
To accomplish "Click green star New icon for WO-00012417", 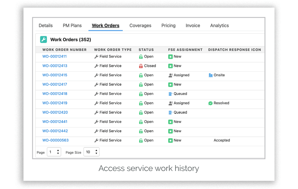I will (x=170, y=84).
